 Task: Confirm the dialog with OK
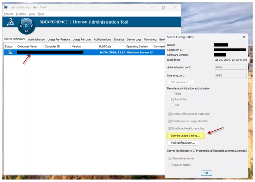(206, 173)
